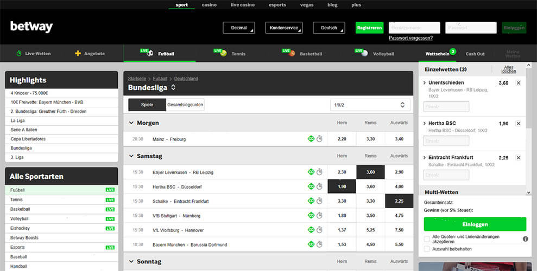This screenshot has width=537, height=271.
Task: Collapse the Samstag section
Action: pos(131,156)
